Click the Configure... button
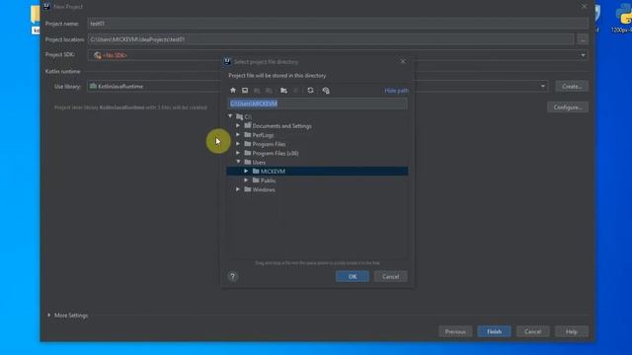 [x=568, y=107]
